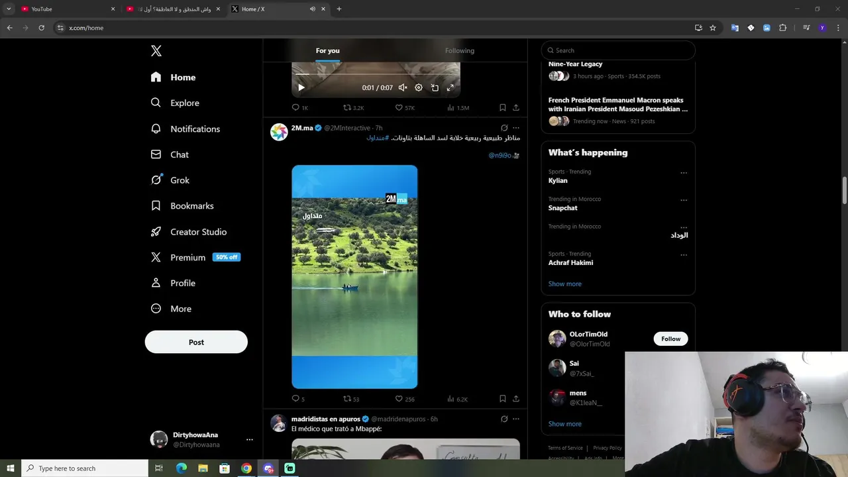The image size is (848, 477).
Task: Share the post with 57K likes
Action: (516, 107)
